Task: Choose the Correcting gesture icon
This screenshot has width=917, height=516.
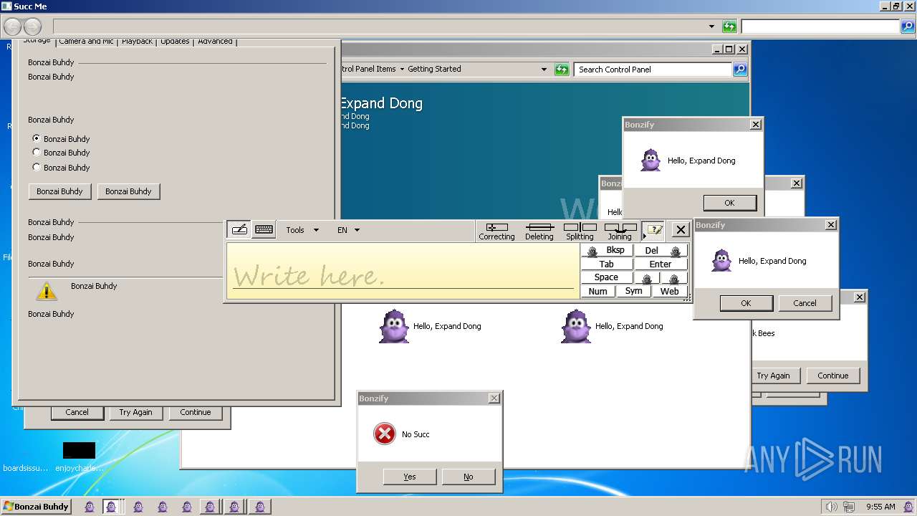Action: pos(496,231)
